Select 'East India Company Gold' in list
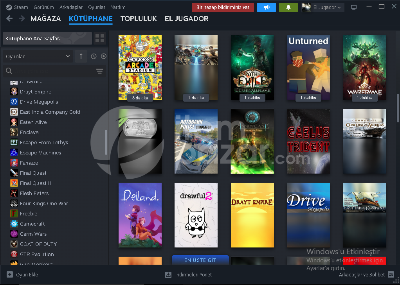 click(50, 112)
